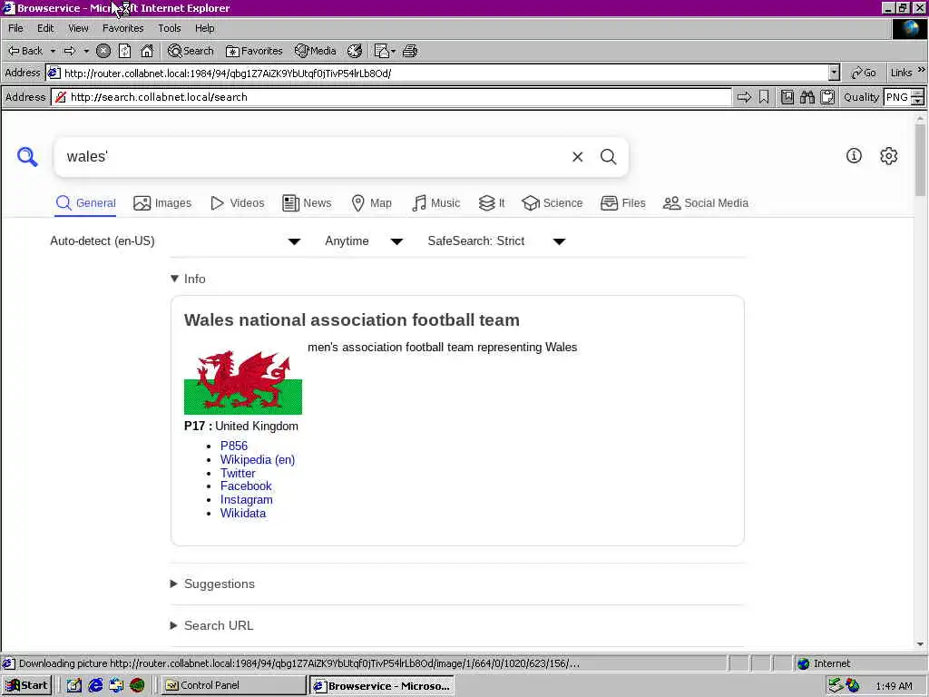Open the Favorites menu
The image size is (929, 697).
pyautogui.click(x=122, y=28)
